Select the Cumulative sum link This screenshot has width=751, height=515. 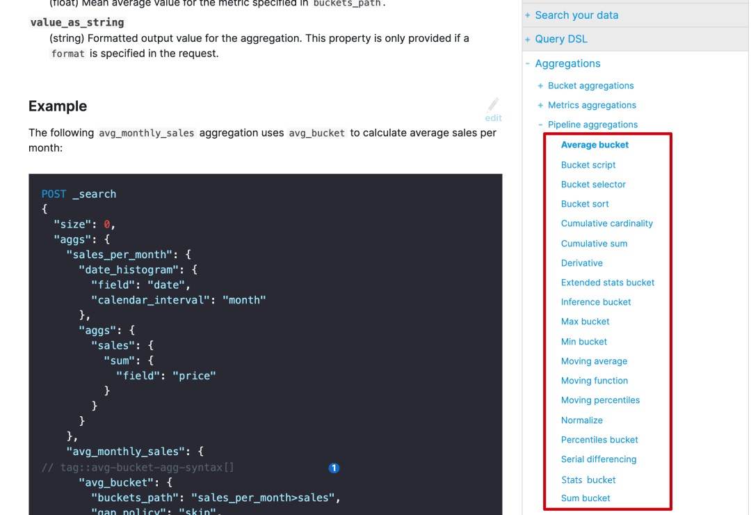594,244
